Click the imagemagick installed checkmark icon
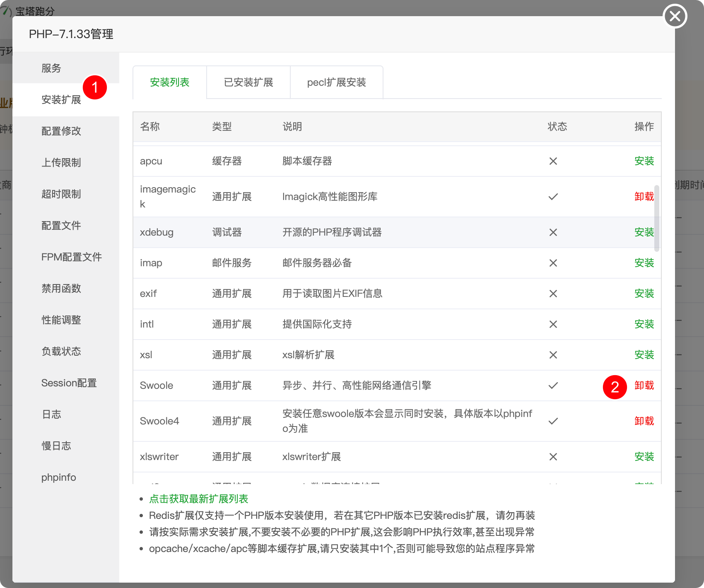The height and width of the screenshot is (588, 704). point(553,197)
